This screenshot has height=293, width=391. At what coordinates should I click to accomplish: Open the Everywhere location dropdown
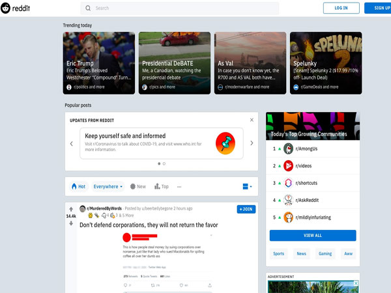[x=108, y=186]
